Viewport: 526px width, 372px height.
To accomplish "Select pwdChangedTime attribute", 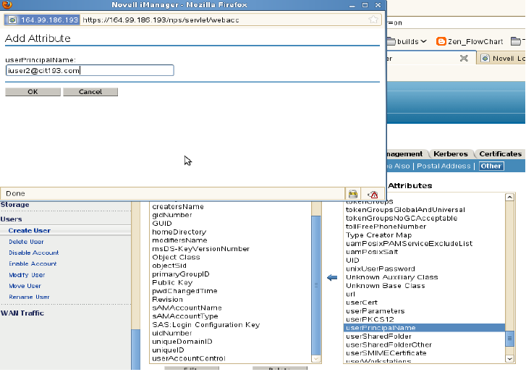I will [x=184, y=291].
